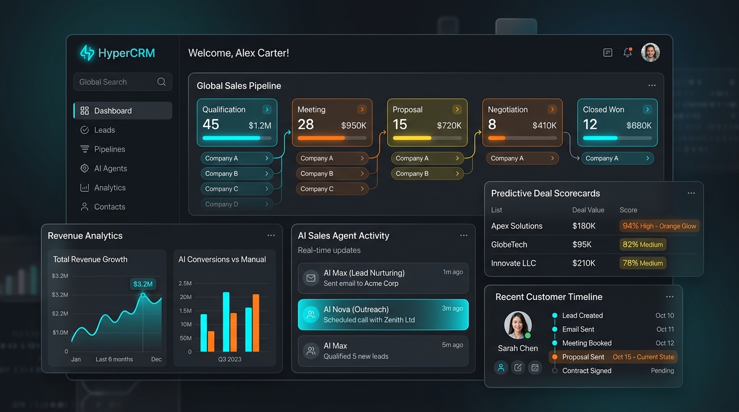Open the notes icon beside the bell
Image resolution: width=739 pixels, height=412 pixels.
(608, 53)
